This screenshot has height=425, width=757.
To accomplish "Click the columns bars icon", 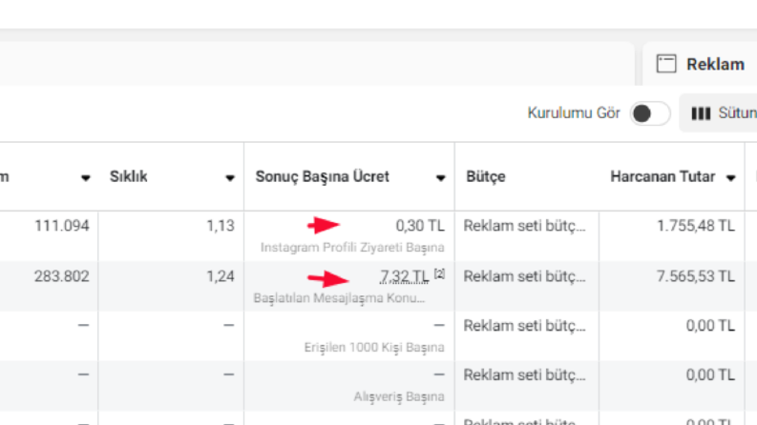I will click(x=701, y=113).
